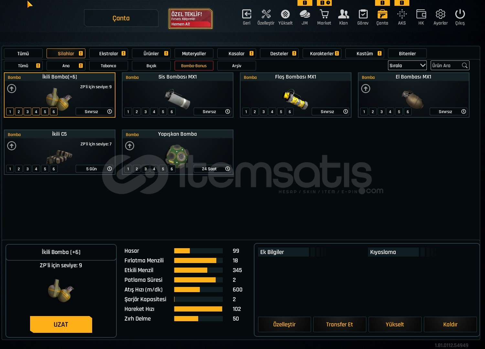The height and width of the screenshot is (349, 485).
Task: Open the Klan members icon
Action: [343, 15]
